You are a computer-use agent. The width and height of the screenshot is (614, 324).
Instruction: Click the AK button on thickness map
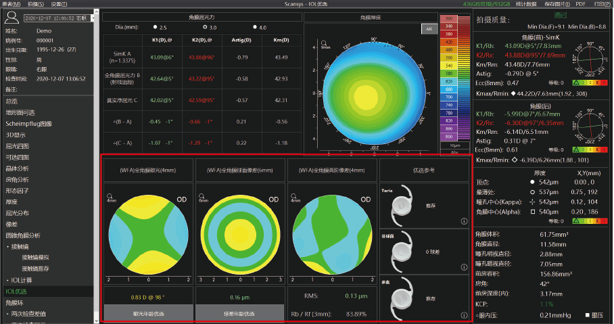click(429, 28)
